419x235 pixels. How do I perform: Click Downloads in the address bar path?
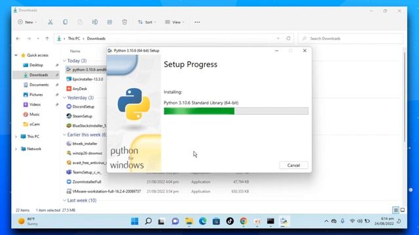pos(96,39)
